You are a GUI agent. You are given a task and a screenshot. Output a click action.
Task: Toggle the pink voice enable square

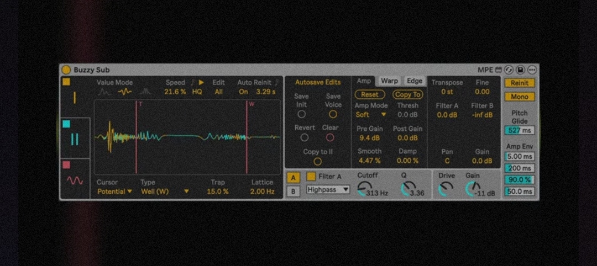point(67,165)
